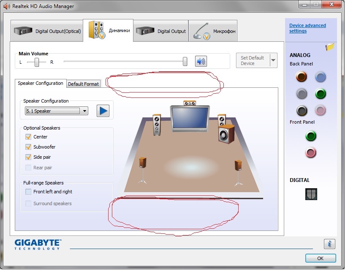Viewport: 348px width, 271px height.
Task: Switch to Digital Output(Optical) tab
Action: 47,31
